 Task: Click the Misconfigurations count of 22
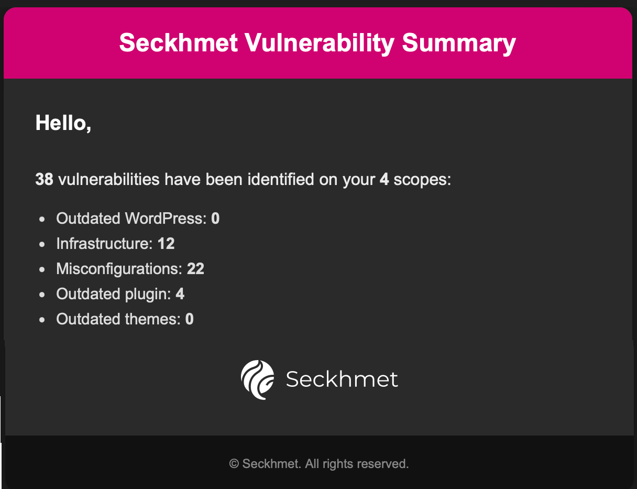tap(195, 269)
